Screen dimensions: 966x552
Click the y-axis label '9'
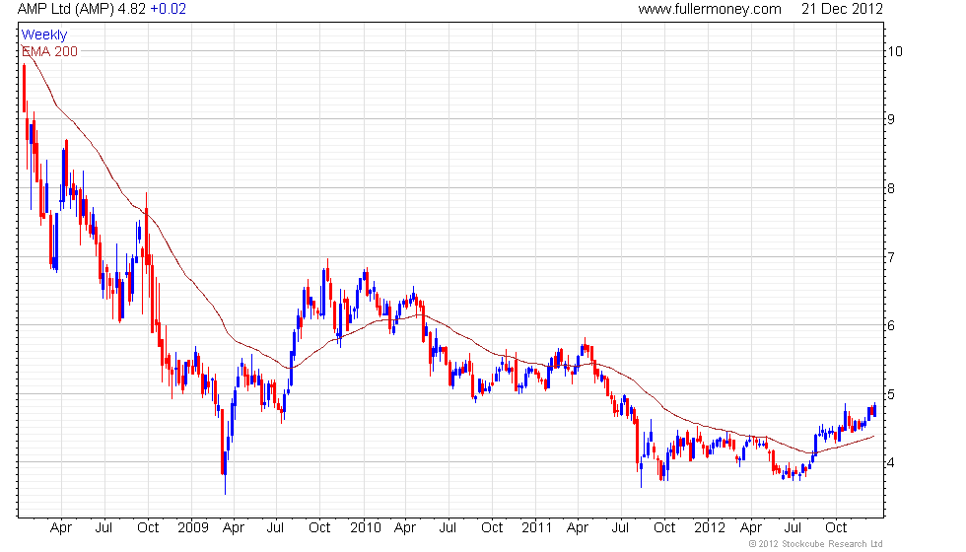click(x=891, y=119)
